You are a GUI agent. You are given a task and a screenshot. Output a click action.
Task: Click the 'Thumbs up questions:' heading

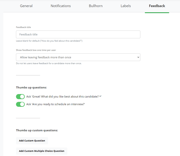pyautogui.click(x=32, y=88)
